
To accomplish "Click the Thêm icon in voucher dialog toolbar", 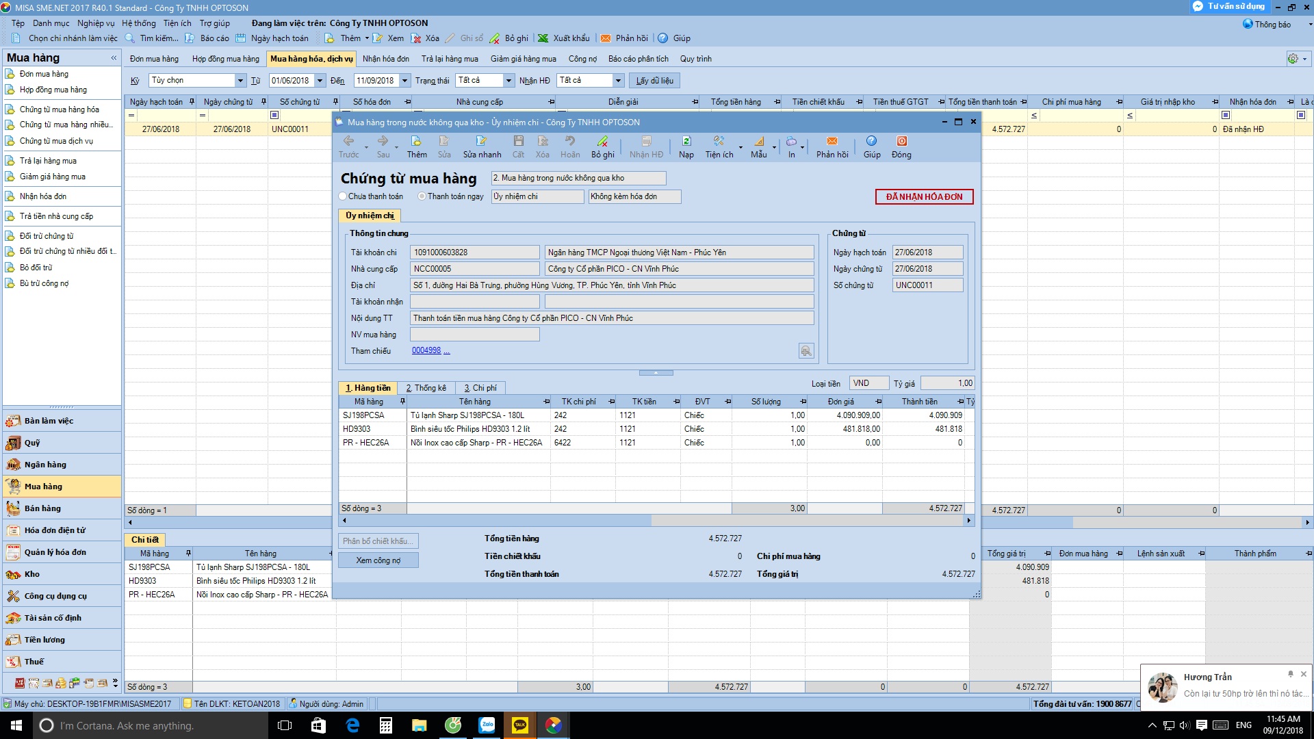I will pos(416,141).
